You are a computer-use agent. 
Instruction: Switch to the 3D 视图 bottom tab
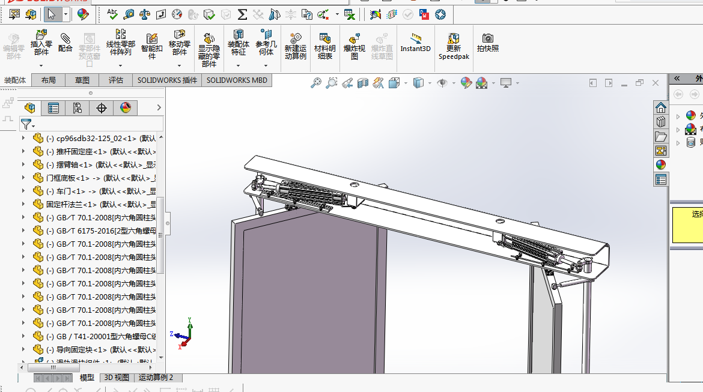tap(117, 378)
